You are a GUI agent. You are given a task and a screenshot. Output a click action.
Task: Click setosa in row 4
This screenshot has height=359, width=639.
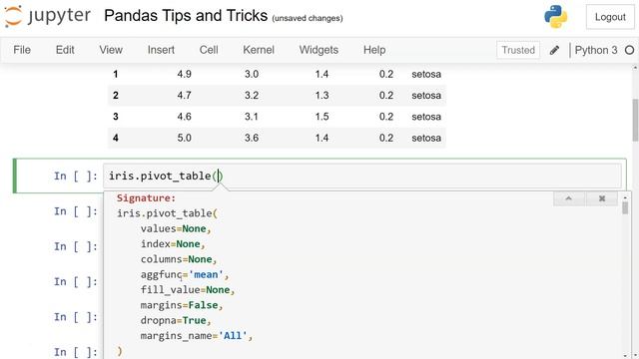pos(426,138)
